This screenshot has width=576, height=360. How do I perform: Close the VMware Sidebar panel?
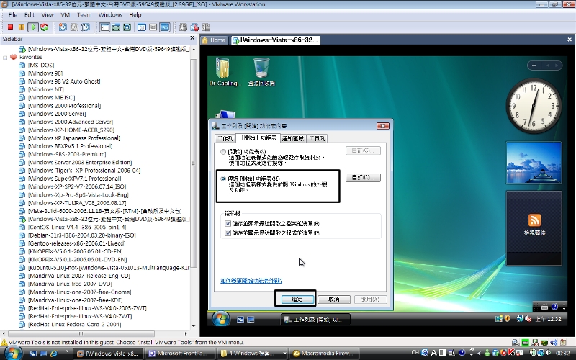tap(192, 38)
